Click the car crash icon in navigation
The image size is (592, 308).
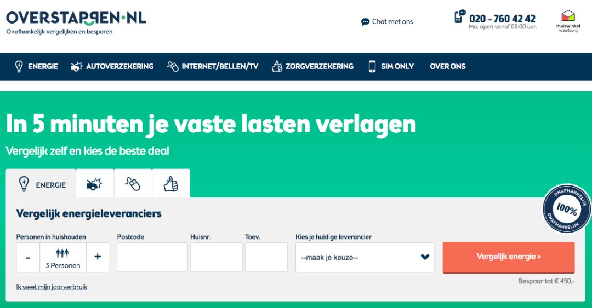coord(77,66)
